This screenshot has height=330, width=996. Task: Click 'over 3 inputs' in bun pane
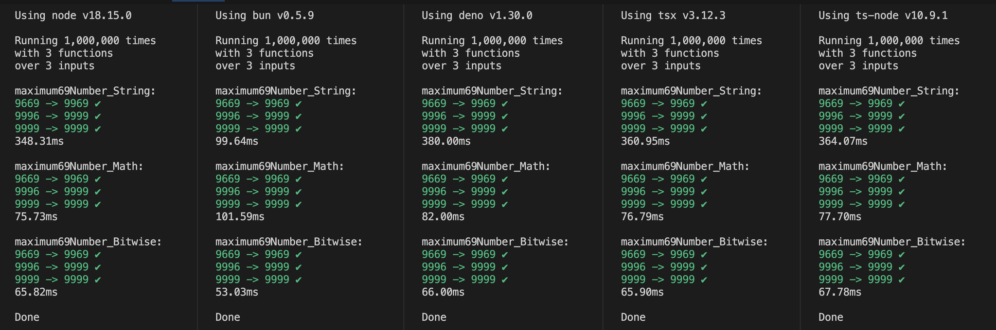(x=255, y=66)
